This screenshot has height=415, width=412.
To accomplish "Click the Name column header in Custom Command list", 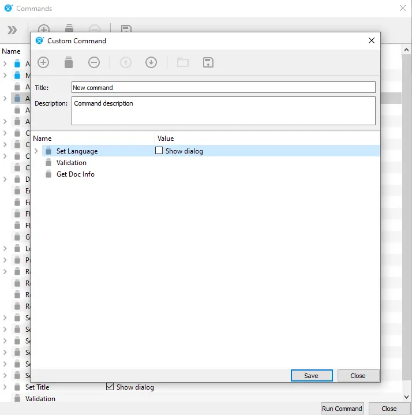I will coord(42,139).
